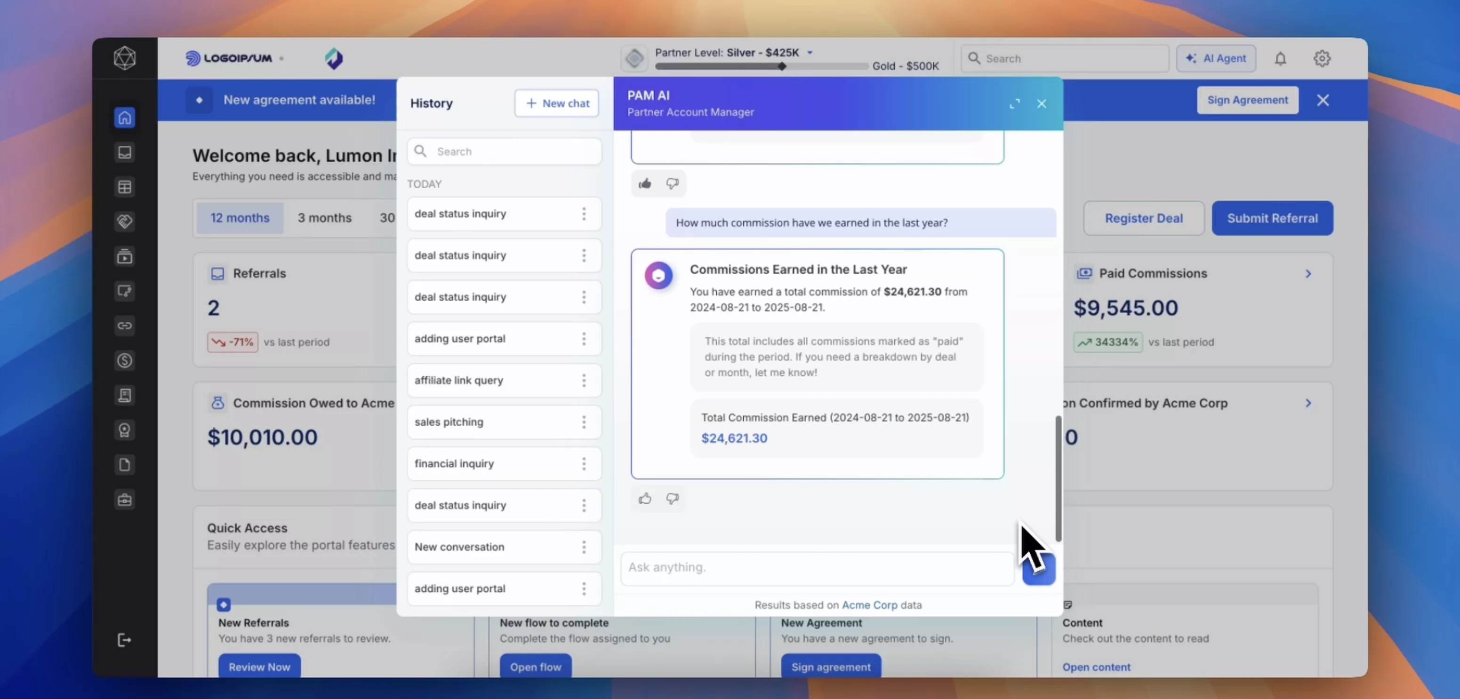Open the briefcase icon in sidebar
Viewport: 1460px width, 699px height.
tap(125, 500)
